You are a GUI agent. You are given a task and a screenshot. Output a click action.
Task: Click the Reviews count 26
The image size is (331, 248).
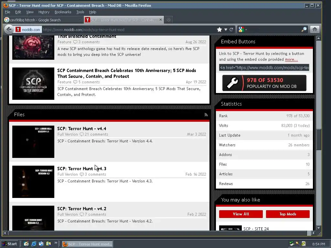point(308,184)
